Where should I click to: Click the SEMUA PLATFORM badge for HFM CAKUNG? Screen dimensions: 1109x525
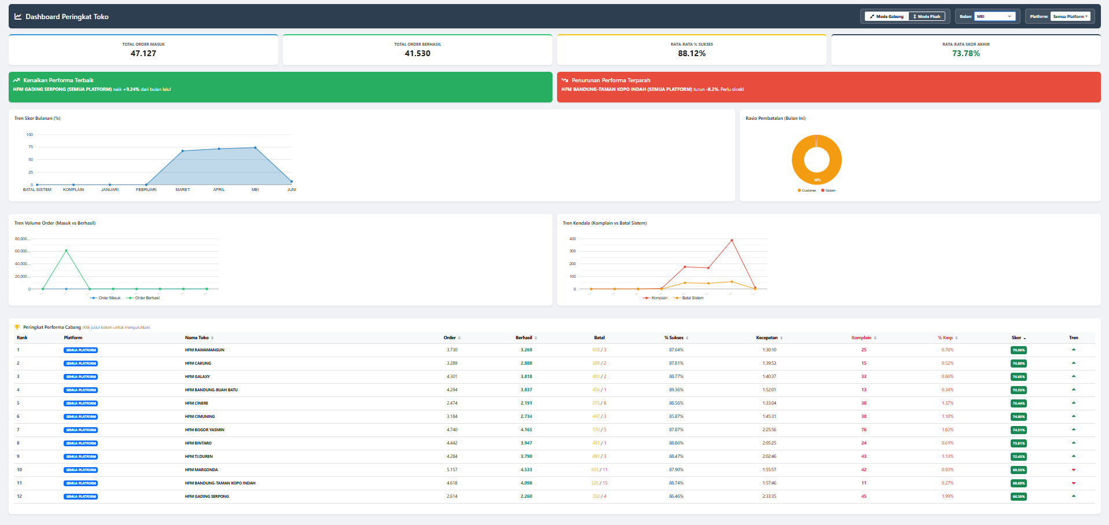81,364
